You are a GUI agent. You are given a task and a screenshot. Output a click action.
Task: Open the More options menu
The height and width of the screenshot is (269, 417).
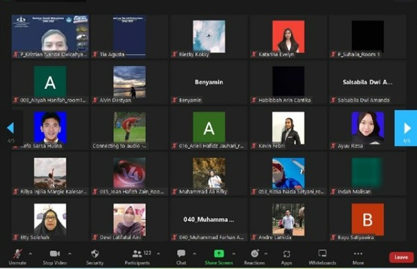(358, 257)
